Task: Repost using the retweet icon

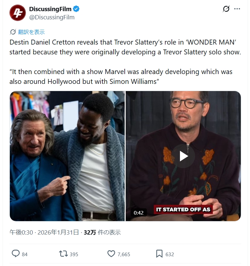Action: 62,254
